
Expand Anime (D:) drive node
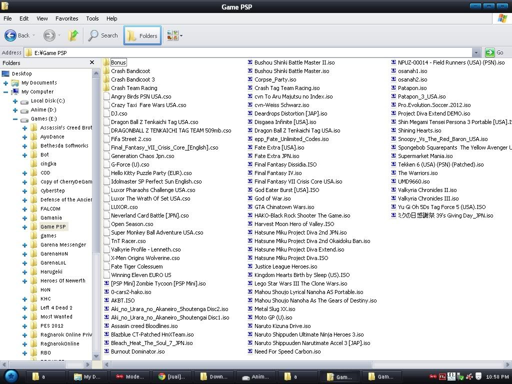[15, 110]
